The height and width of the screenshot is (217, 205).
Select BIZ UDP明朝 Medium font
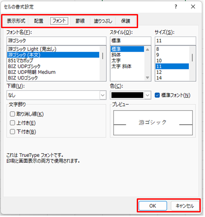(x=32, y=72)
